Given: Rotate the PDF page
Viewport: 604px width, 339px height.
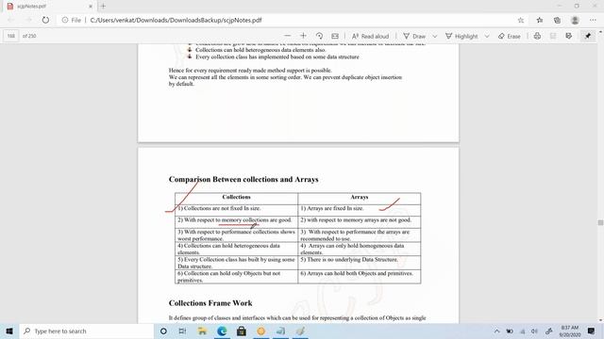Looking at the screenshot, I should (319, 36).
